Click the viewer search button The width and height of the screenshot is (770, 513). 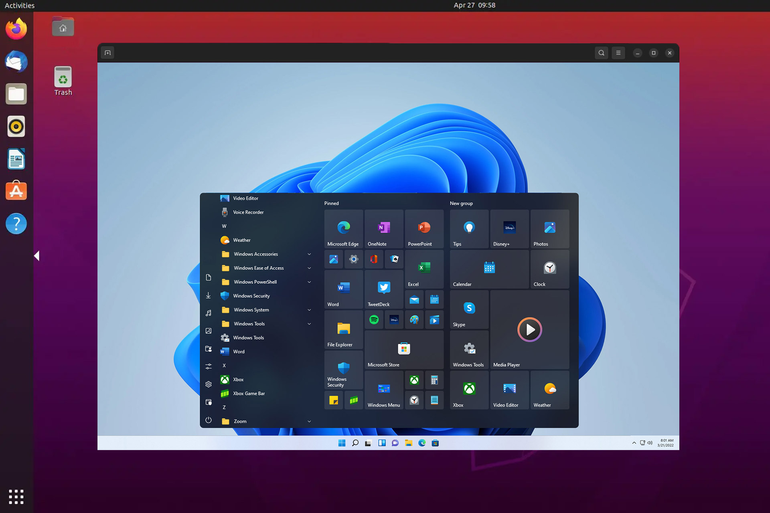(601, 53)
